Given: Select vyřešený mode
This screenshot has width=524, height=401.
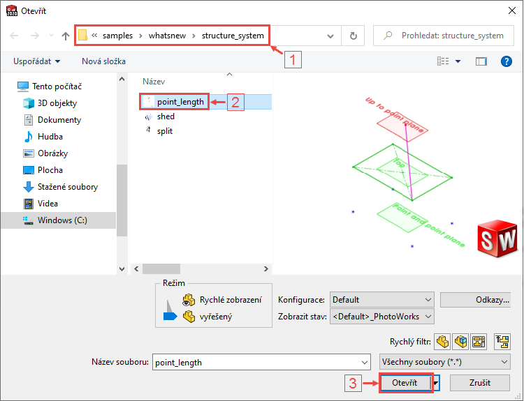Looking at the screenshot, I should click(208, 317).
